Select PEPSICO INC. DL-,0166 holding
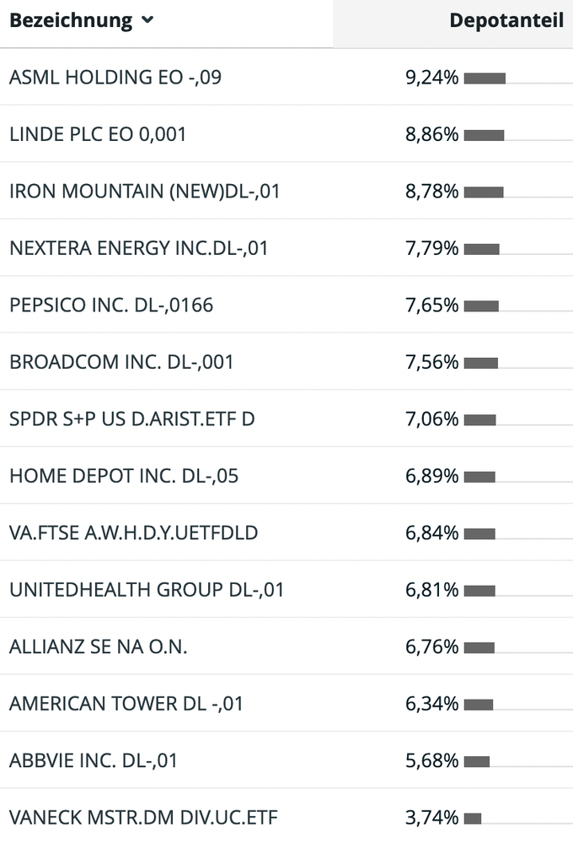The image size is (573, 843). coord(111,305)
